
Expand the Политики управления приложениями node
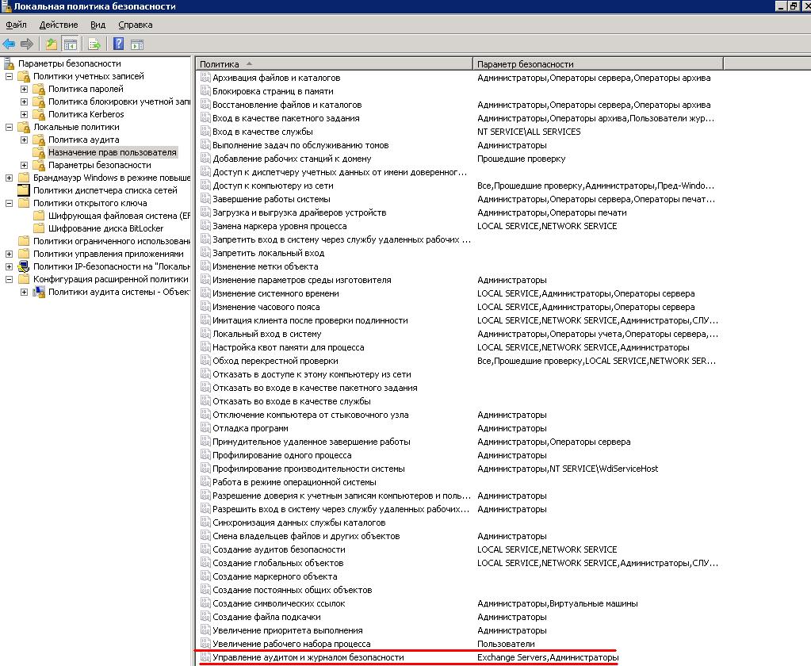pos(9,254)
